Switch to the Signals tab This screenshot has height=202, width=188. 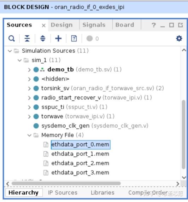click(94, 25)
